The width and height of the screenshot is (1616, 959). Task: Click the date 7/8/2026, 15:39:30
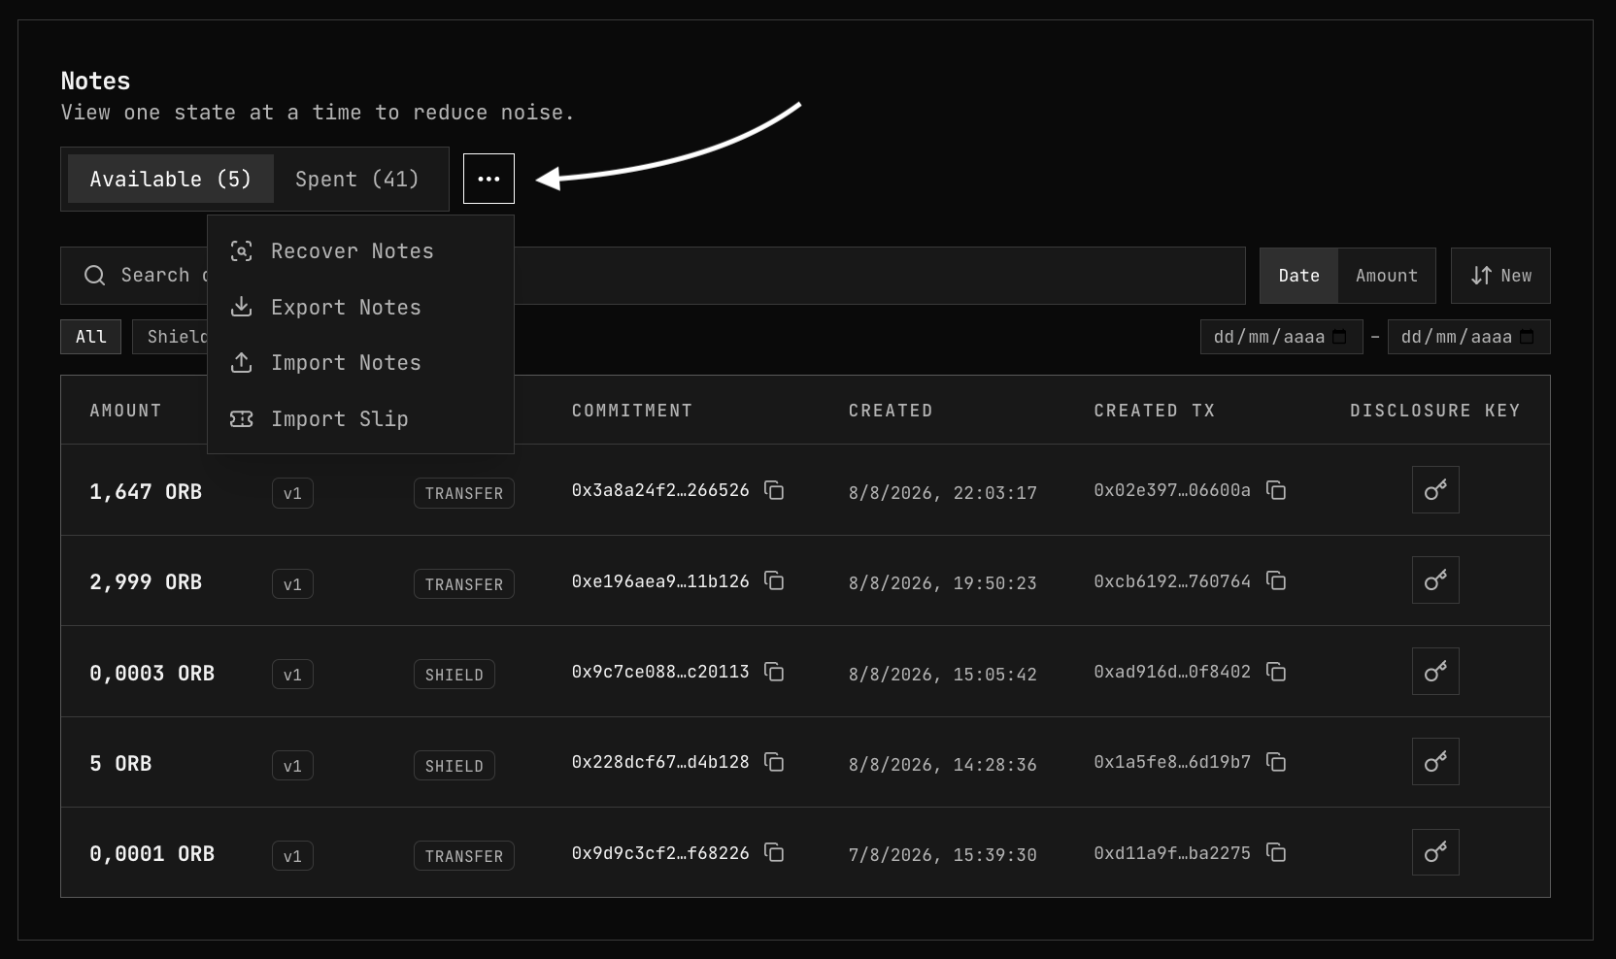point(943,855)
